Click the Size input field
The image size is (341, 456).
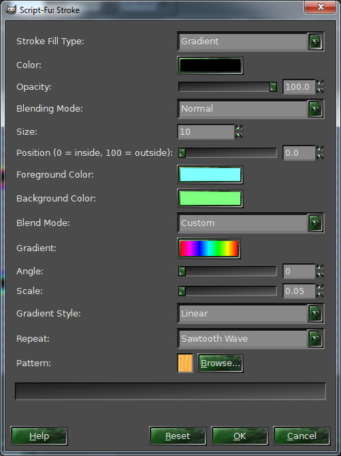click(x=206, y=132)
